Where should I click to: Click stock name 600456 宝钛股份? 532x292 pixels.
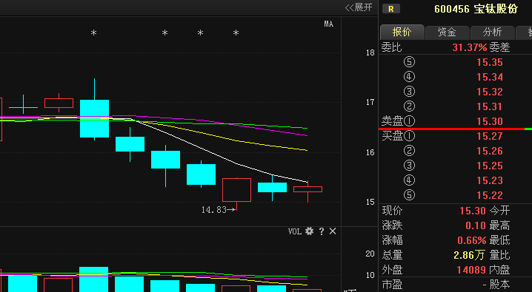(476, 9)
